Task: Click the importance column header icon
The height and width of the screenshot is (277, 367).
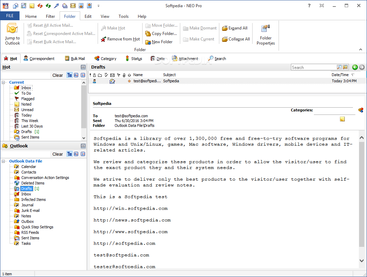Action: coord(90,75)
